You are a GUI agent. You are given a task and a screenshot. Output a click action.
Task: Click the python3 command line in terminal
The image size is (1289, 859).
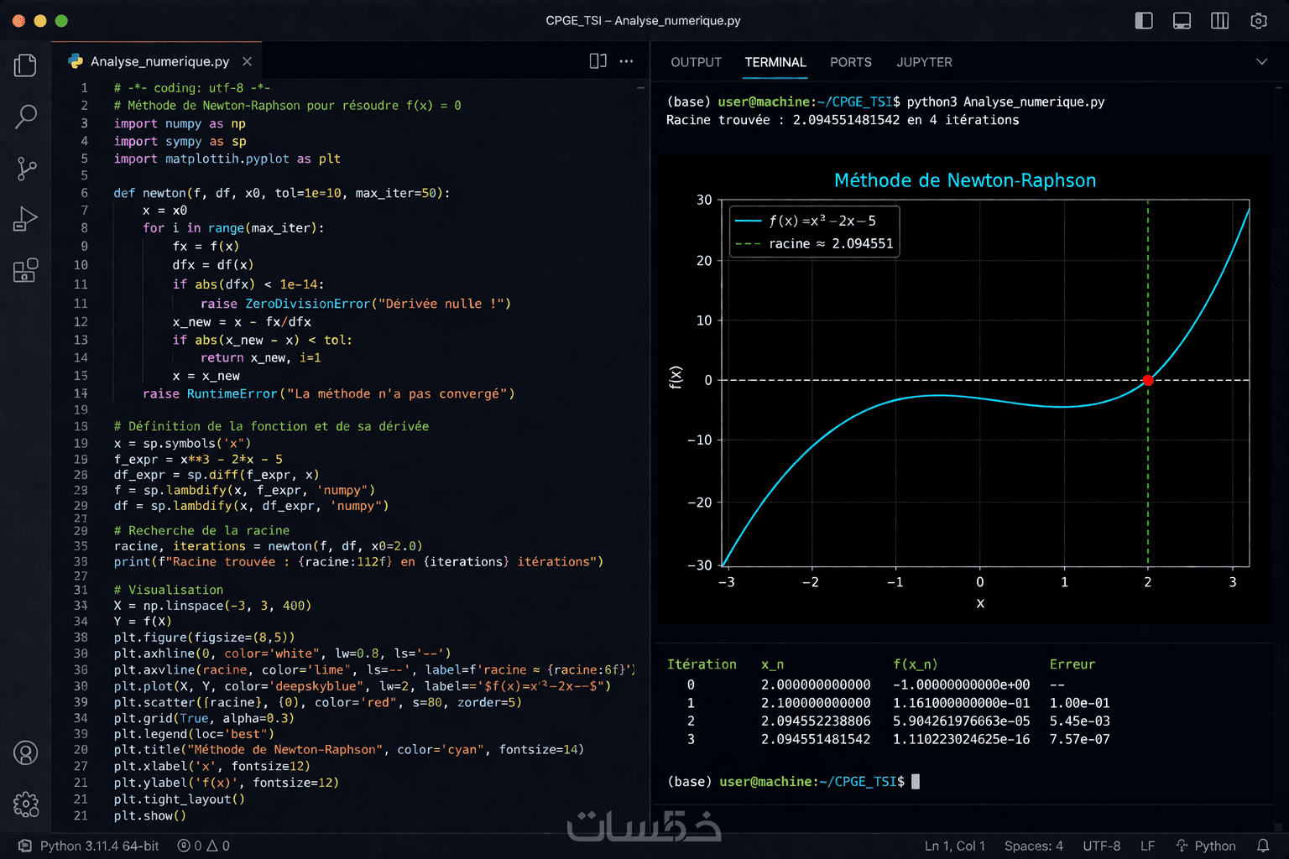point(885,102)
